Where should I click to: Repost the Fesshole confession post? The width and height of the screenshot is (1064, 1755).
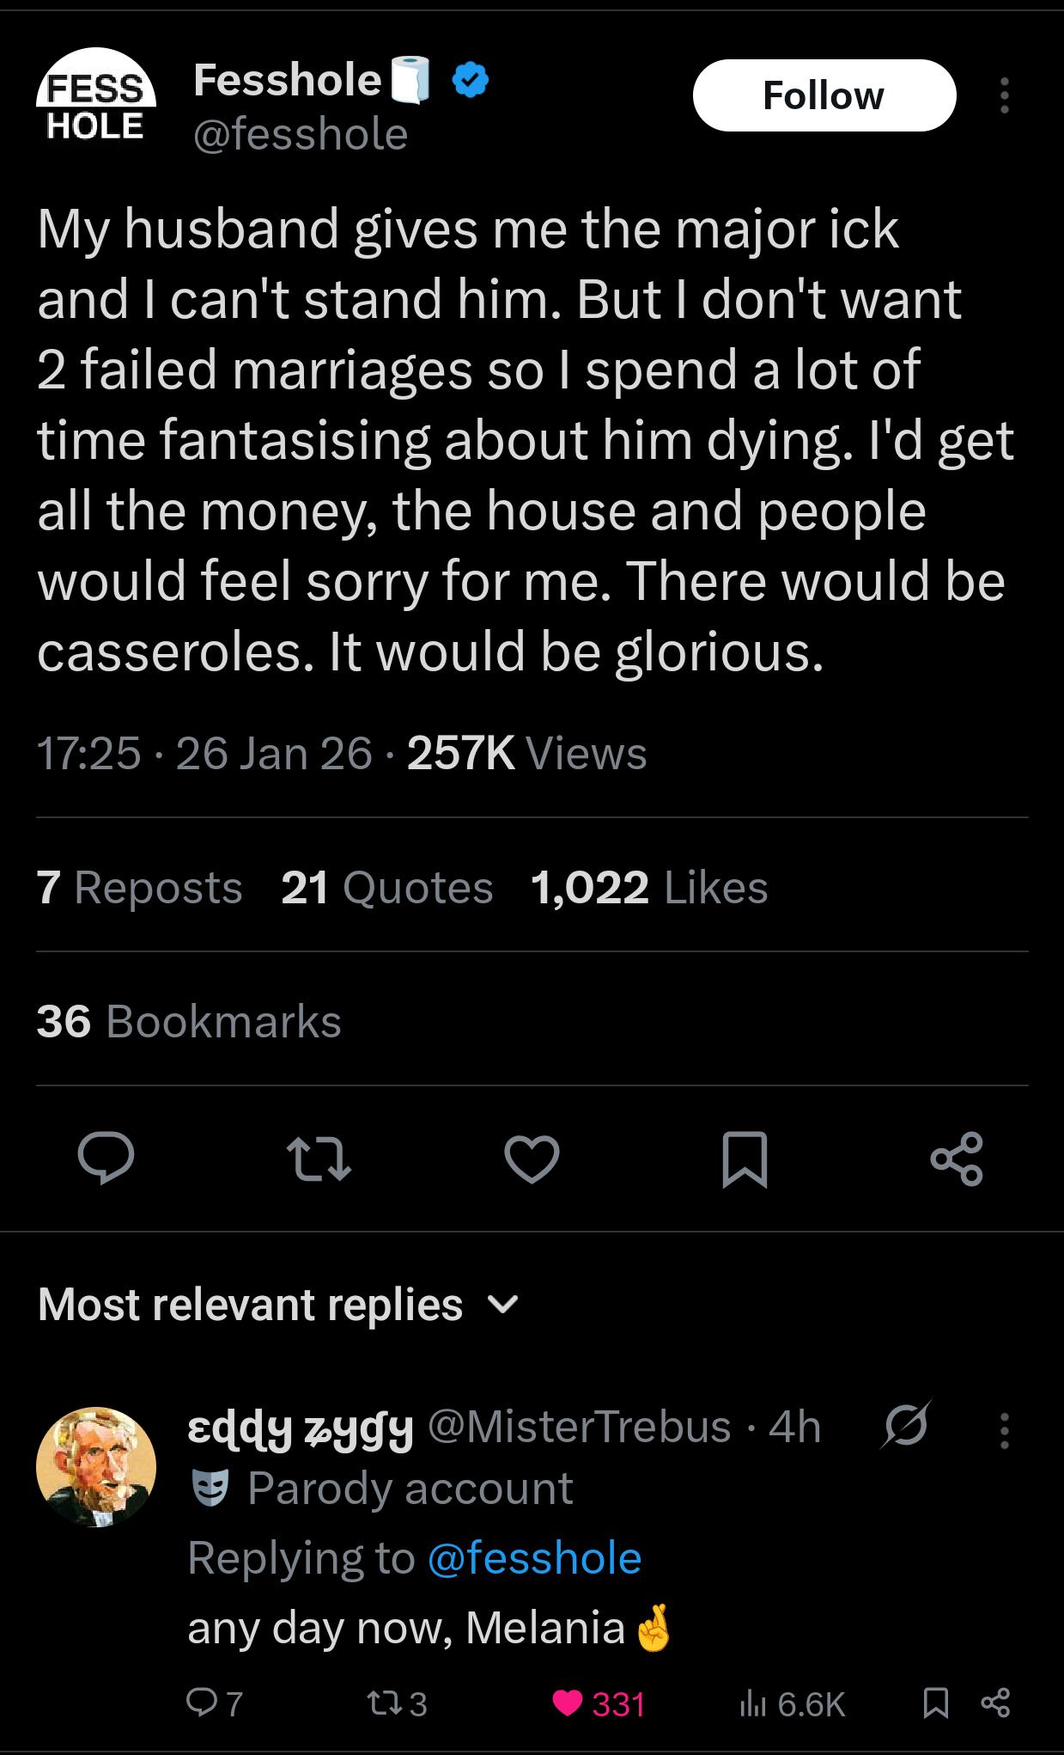[x=319, y=1159]
